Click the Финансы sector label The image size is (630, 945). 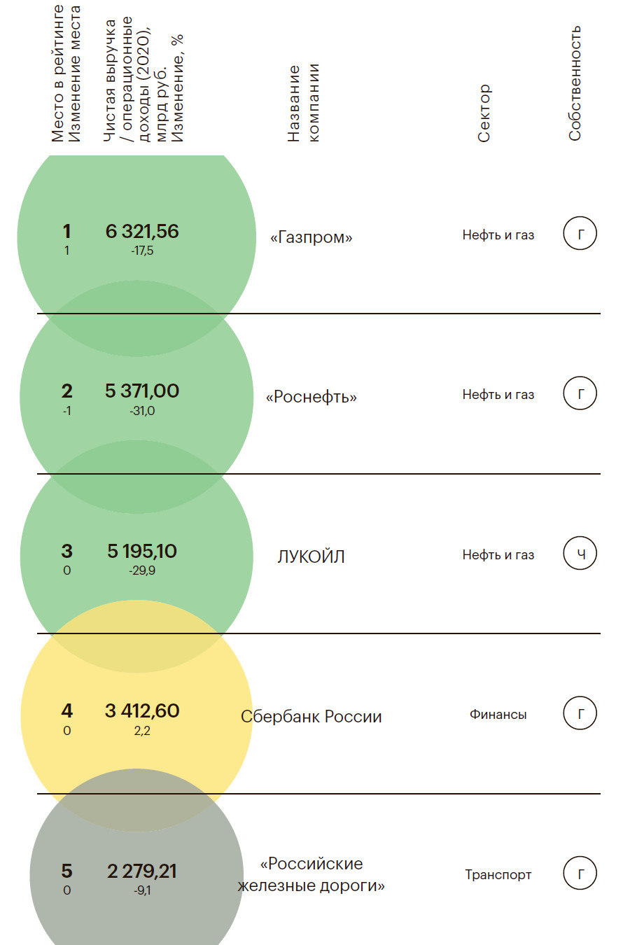pos(498,715)
